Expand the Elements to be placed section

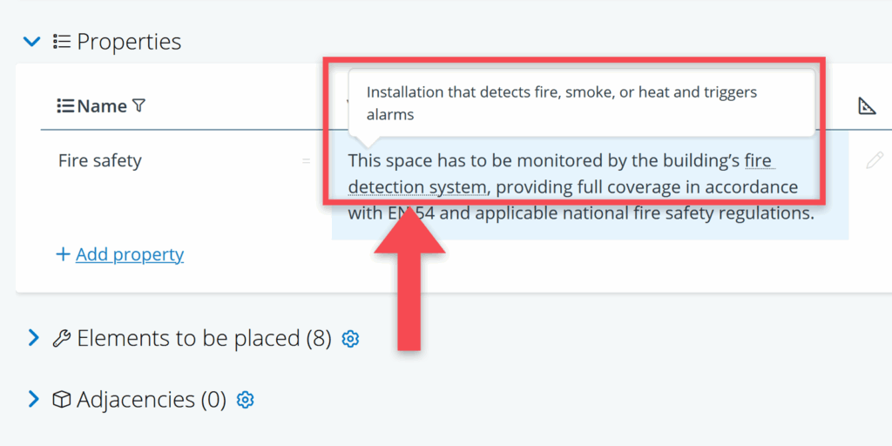click(x=33, y=338)
